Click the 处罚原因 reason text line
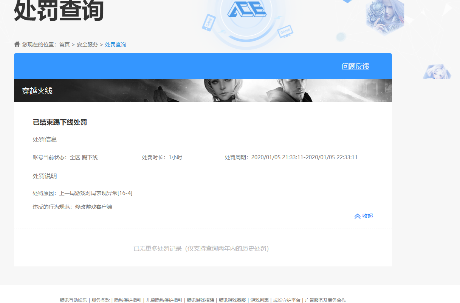The image size is (460, 303). pyautogui.click(x=82, y=193)
